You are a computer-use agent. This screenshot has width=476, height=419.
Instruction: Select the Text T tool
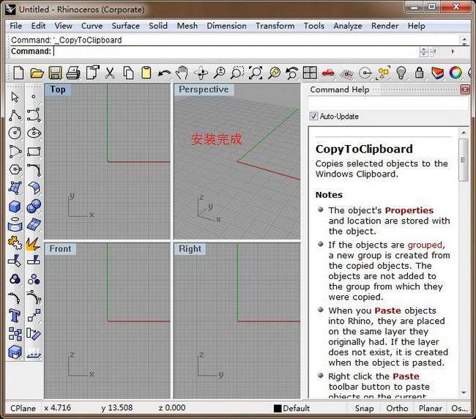pyautogui.click(x=15, y=316)
